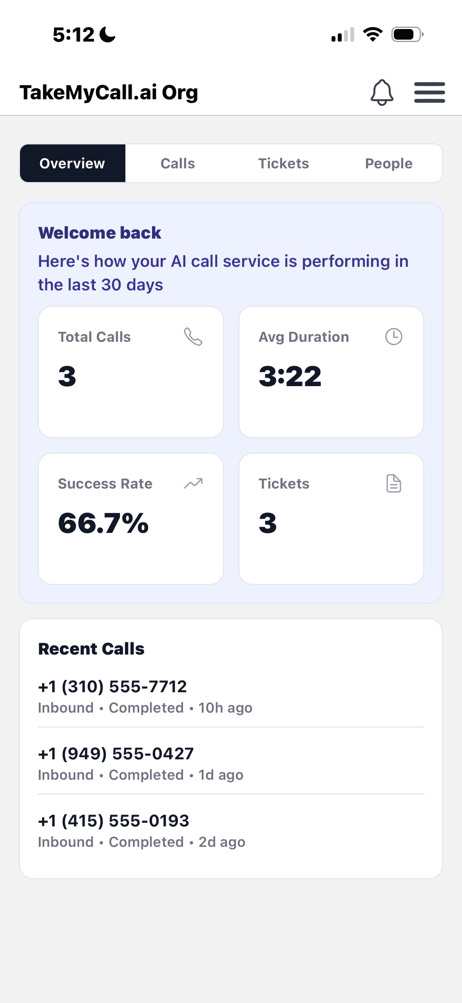Open the hamburger navigation menu

pos(429,93)
